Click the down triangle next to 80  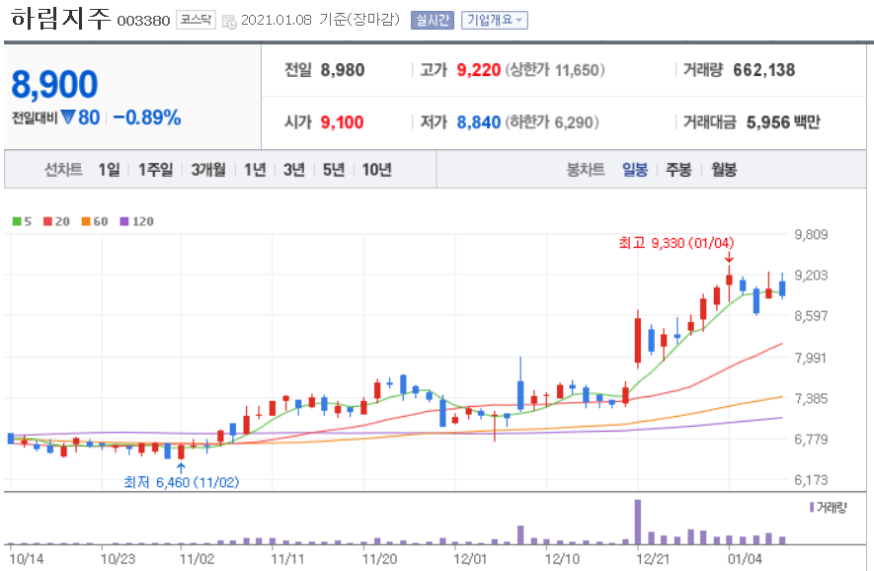coord(68,118)
